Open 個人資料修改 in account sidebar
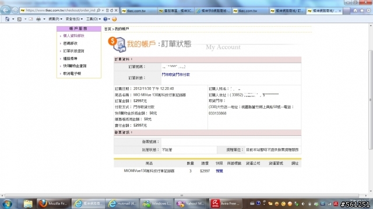The image size is (373, 209). (73, 36)
